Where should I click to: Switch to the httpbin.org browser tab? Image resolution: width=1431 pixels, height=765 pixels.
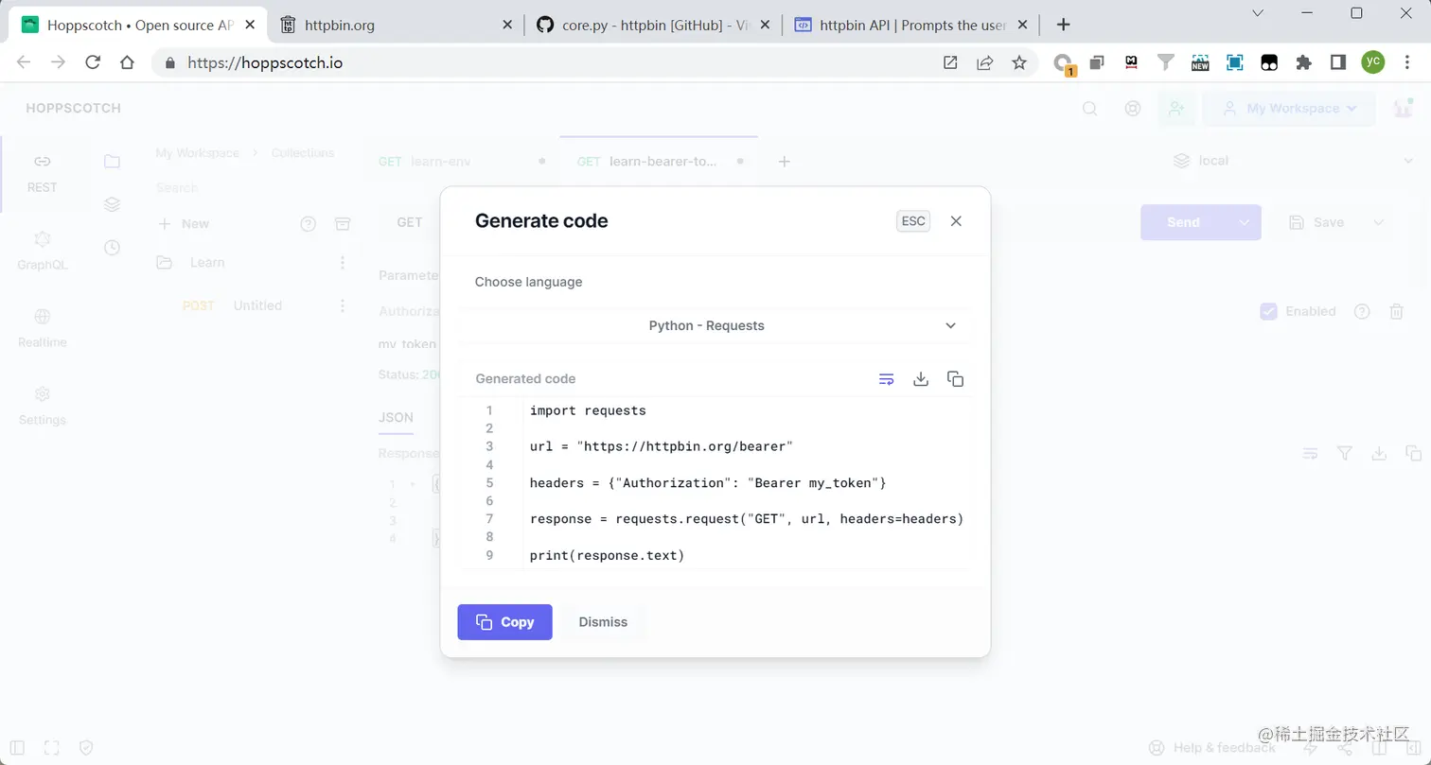[395, 26]
